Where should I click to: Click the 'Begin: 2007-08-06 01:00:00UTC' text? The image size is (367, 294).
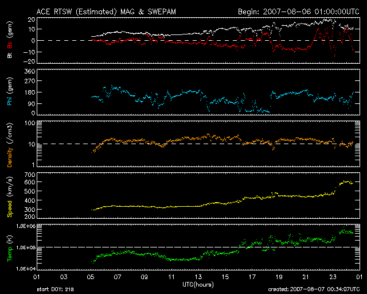(x=299, y=11)
